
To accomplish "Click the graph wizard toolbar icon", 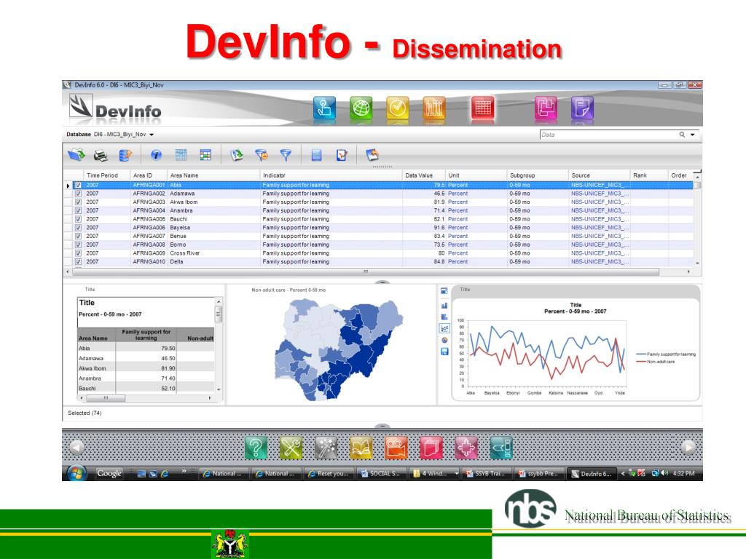I will coord(342,155).
